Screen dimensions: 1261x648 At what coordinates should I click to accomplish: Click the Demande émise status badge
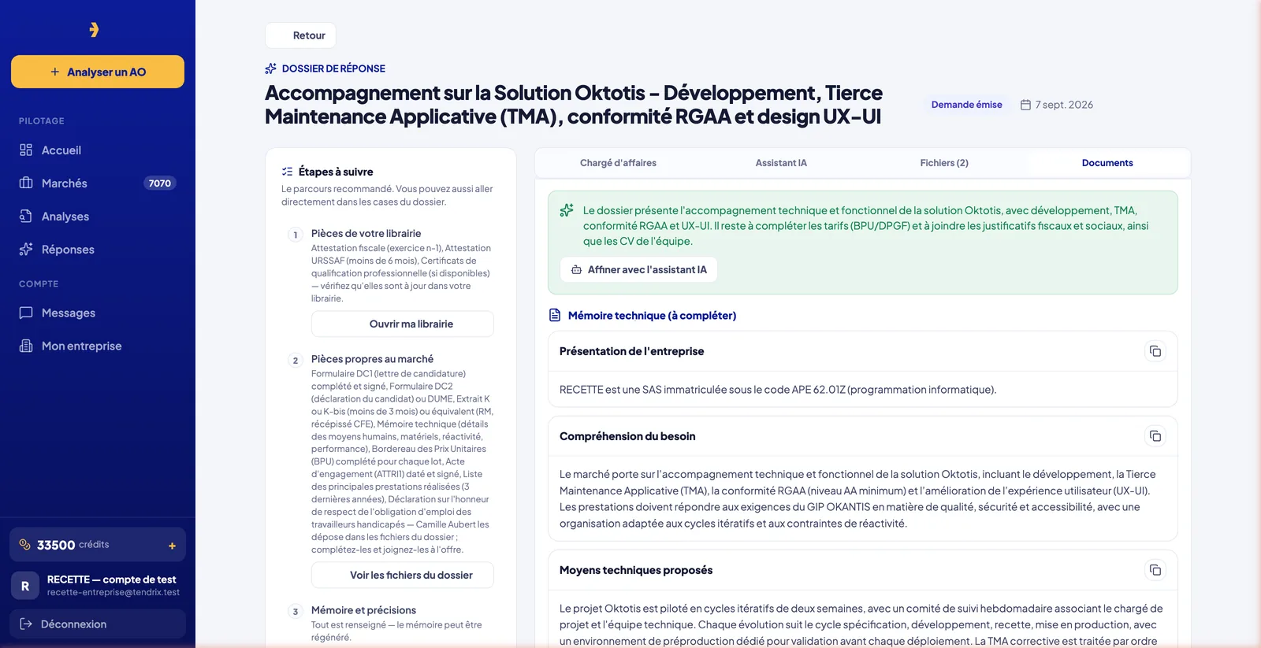966,105
